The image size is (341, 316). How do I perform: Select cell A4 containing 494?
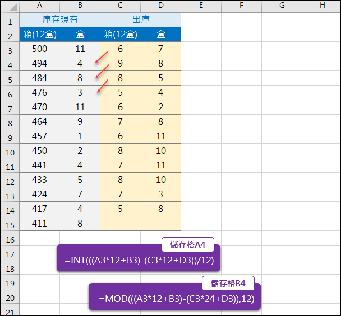tap(40, 63)
